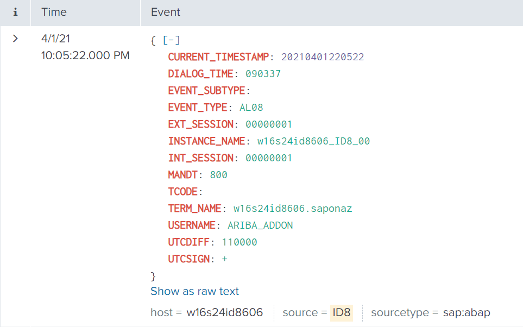Click the DIALOG_TIME value 090337
The width and height of the screenshot is (523, 327).
click(263, 74)
